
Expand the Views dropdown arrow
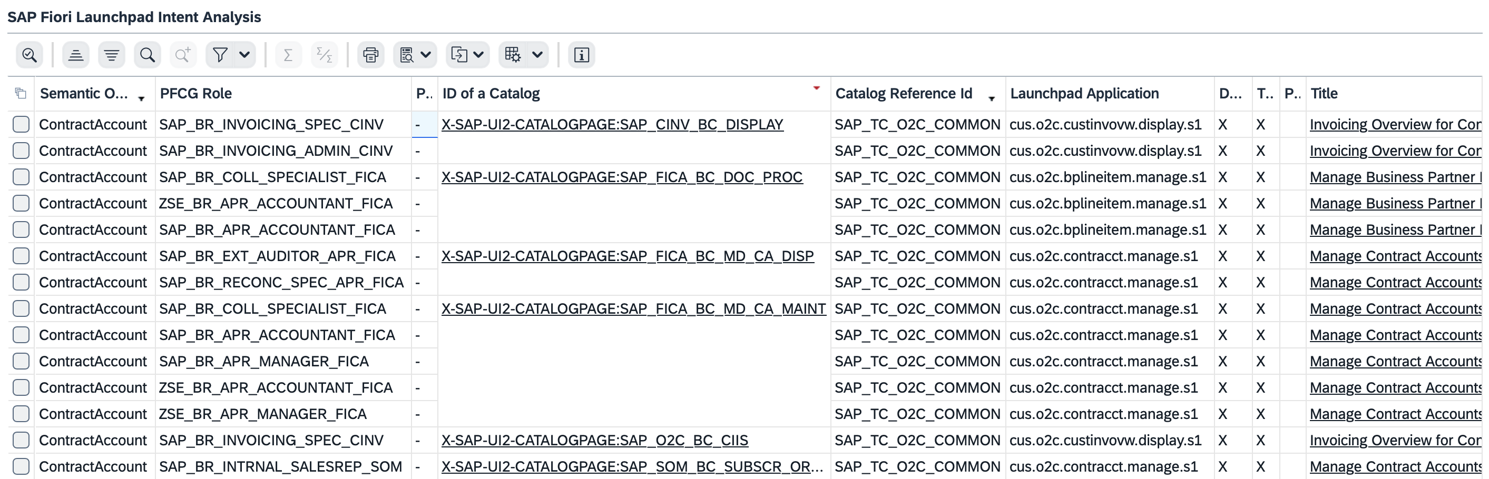(426, 55)
